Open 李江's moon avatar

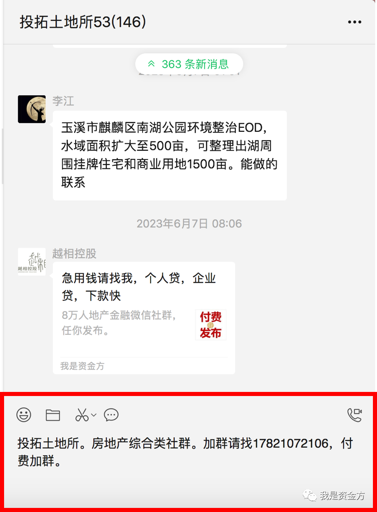[x=32, y=109]
